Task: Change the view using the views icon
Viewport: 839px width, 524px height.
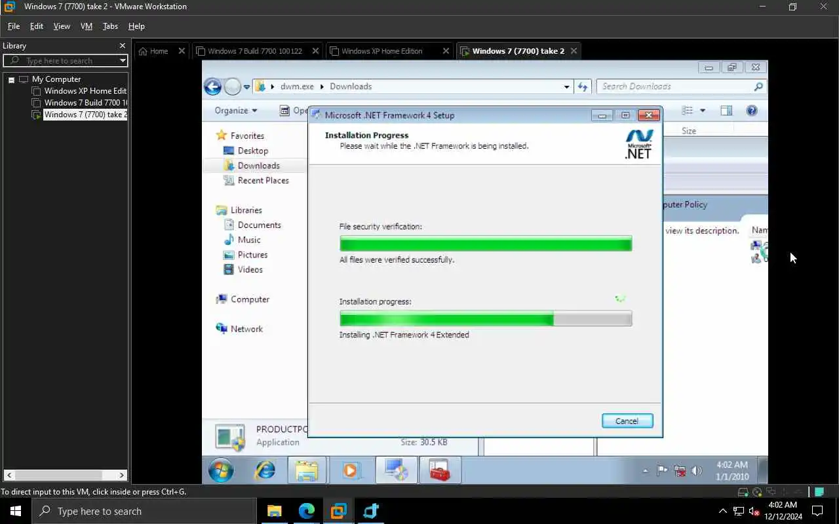Action: click(687, 111)
